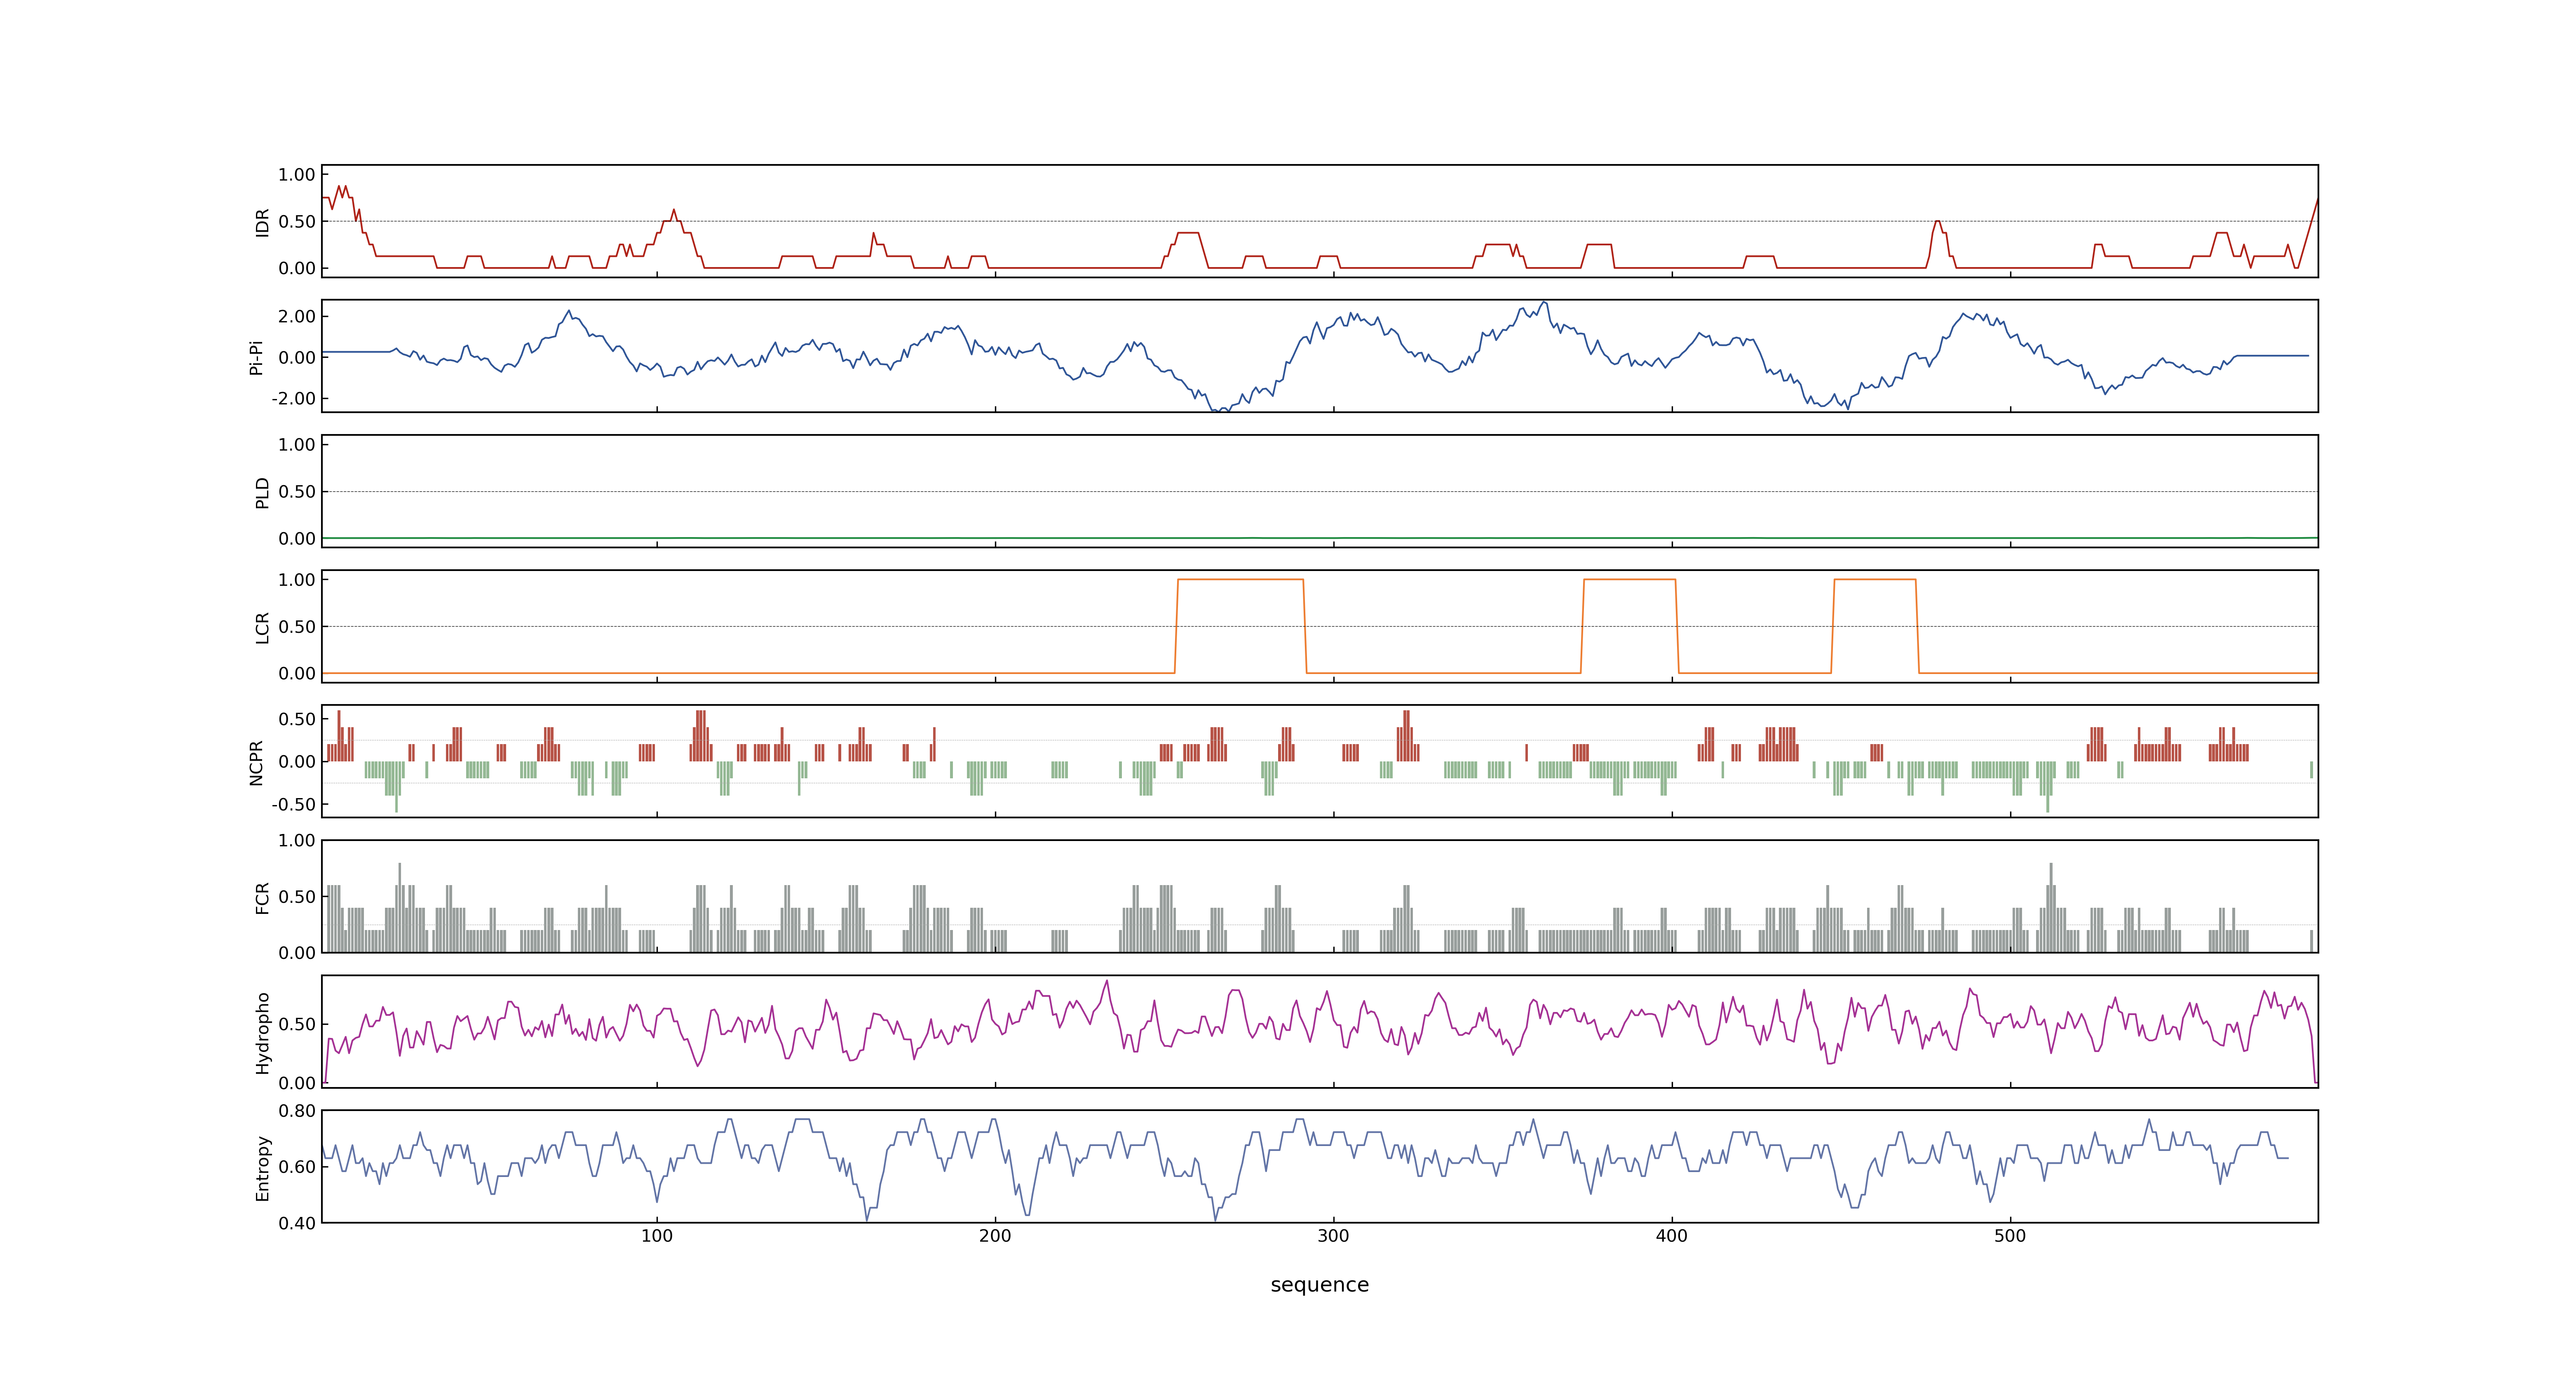Click the 1.00 tick of LCR plot
Image resolution: width=2576 pixels, height=1374 pixels.
click(297, 580)
